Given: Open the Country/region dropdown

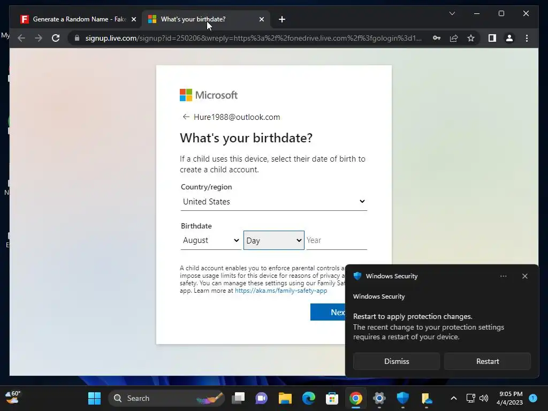Looking at the screenshot, I should click(273, 202).
